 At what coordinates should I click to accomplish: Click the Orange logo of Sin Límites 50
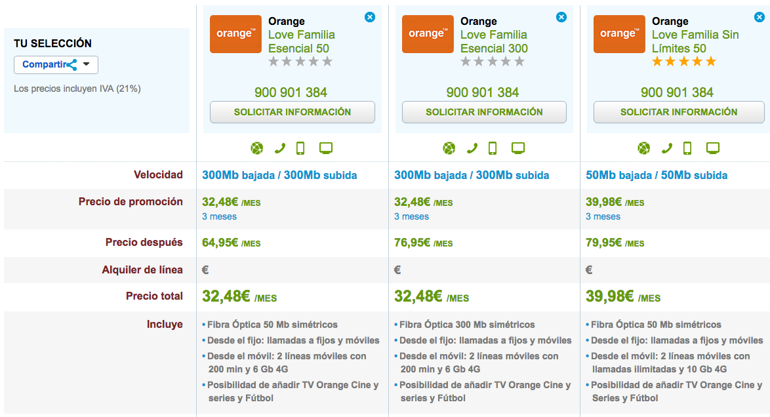click(619, 34)
